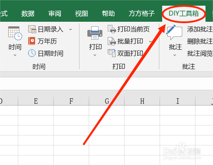
Task: Expand the 日期录入 dropdown arrow
Action: [x=71, y=29]
